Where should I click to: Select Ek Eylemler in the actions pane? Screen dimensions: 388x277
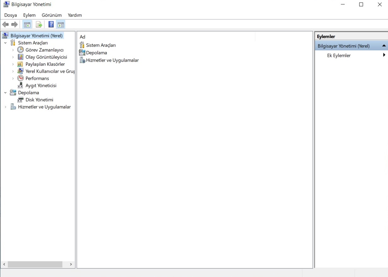pyautogui.click(x=339, y=55)
